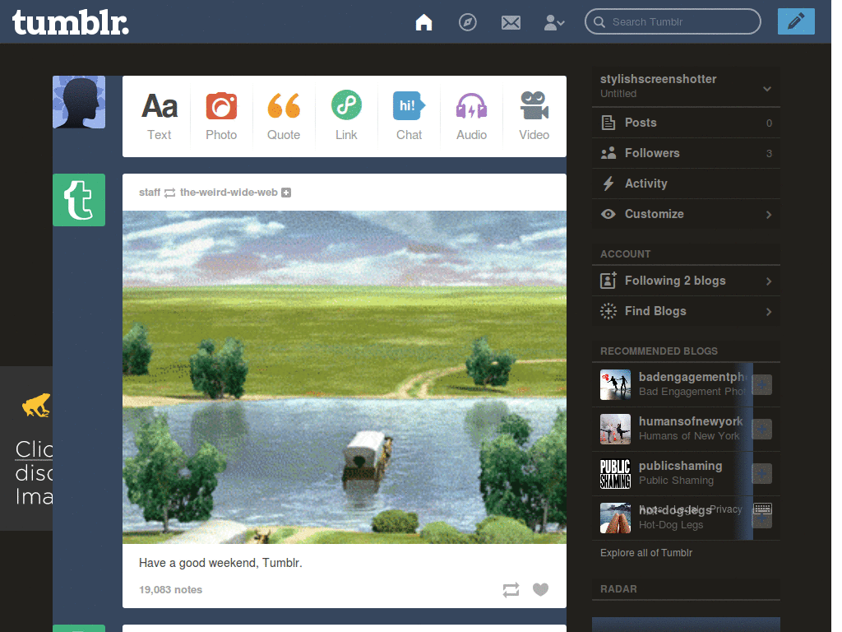842x632 pixels.
Task: Open the staff blog name link
Action: coord(150,193)
